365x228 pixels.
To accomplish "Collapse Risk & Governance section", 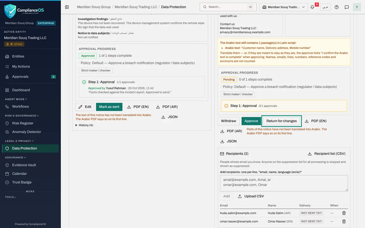I will click(x=22, y=116).
